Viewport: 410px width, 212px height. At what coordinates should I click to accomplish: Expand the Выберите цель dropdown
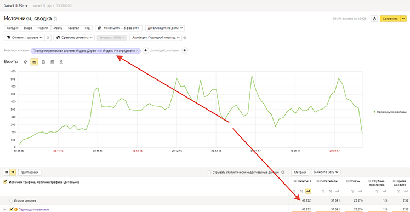coord(326,172)
